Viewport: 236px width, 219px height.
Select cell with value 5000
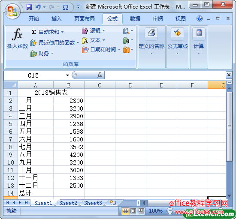[69, 170]
